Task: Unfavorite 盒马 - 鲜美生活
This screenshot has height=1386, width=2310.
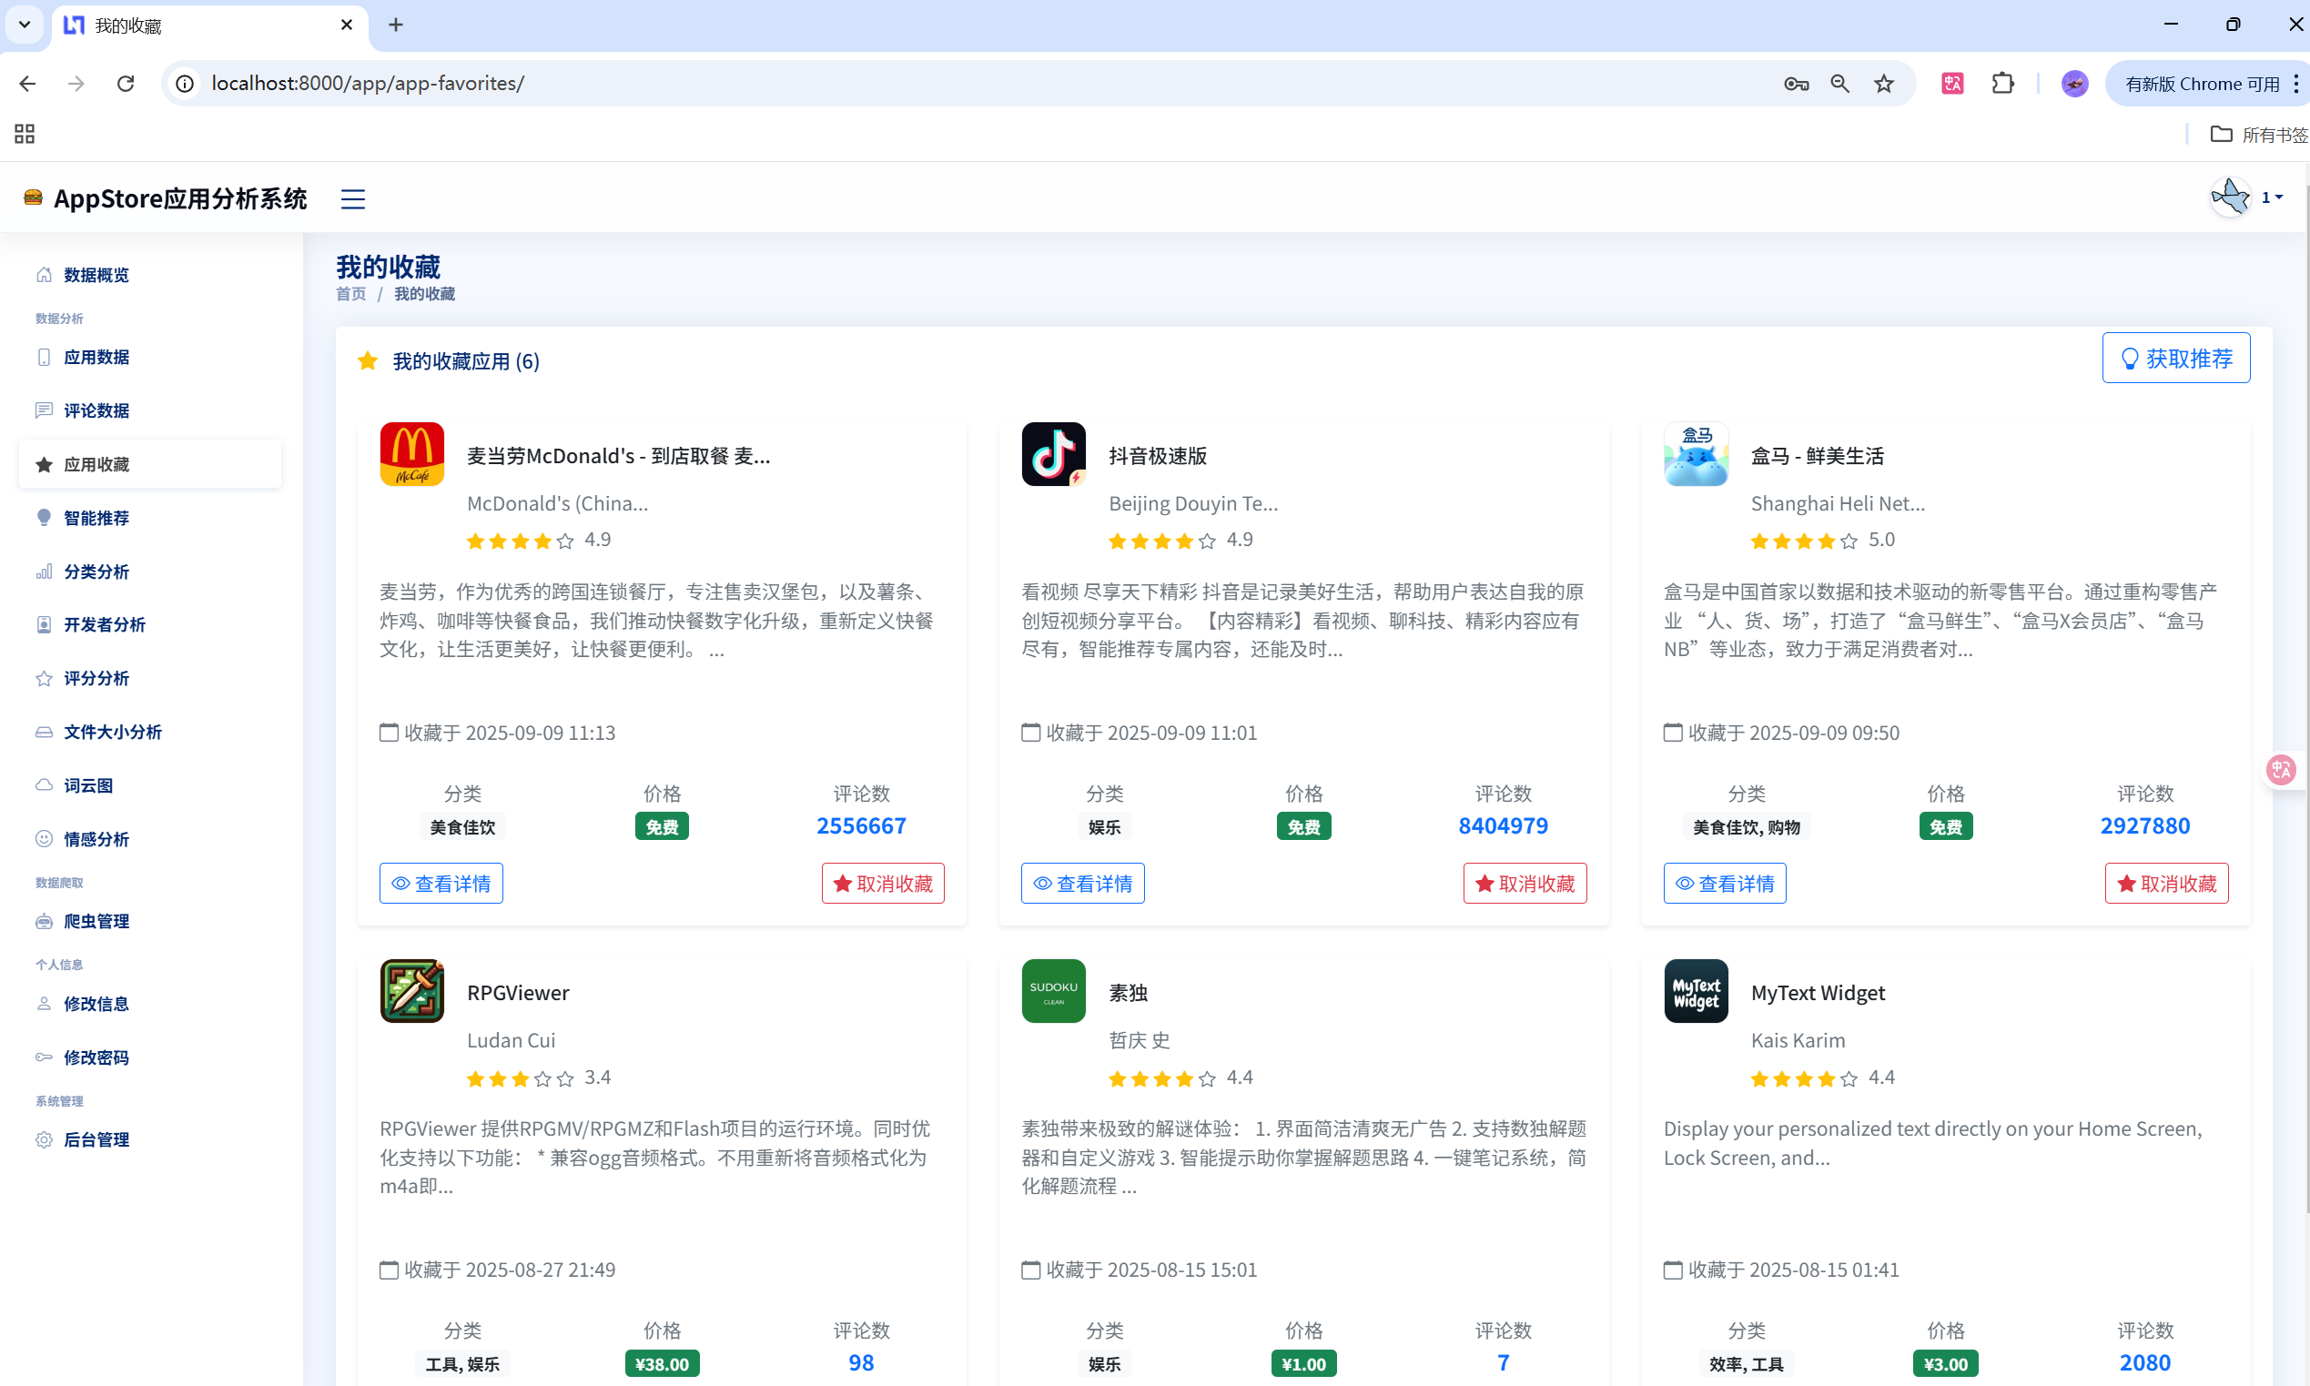Action: (x=2166, y=884)
